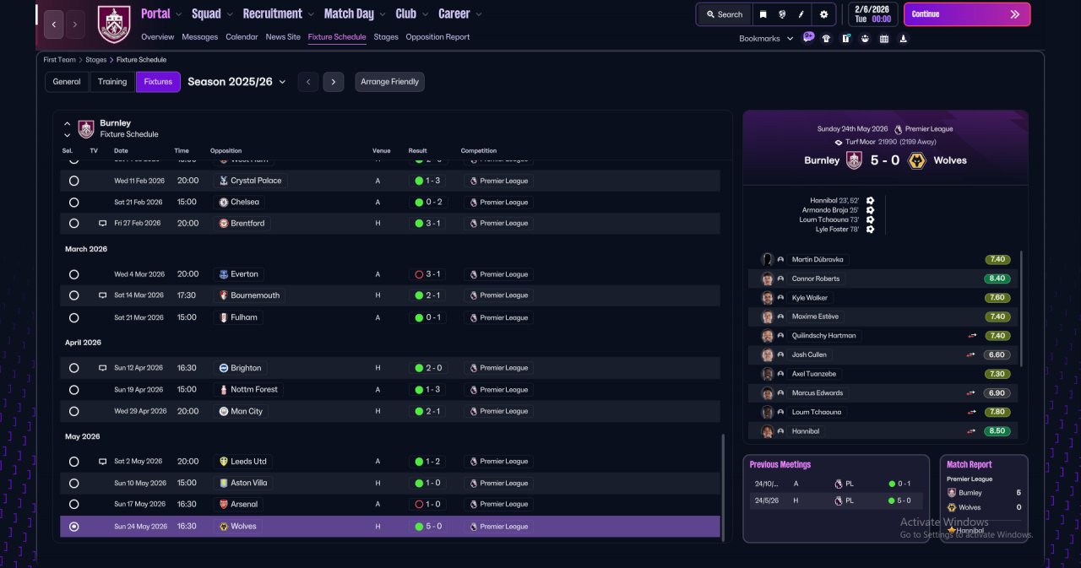Select the Arsenal fixture radio button
The width and height of the screenshot is (1081, 568).
point(73,505)
